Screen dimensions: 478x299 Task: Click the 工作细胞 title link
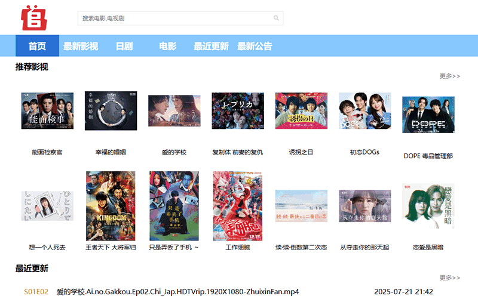point(238,247)
